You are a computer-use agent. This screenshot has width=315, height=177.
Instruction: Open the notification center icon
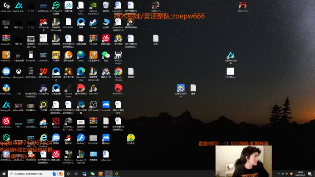310,174
